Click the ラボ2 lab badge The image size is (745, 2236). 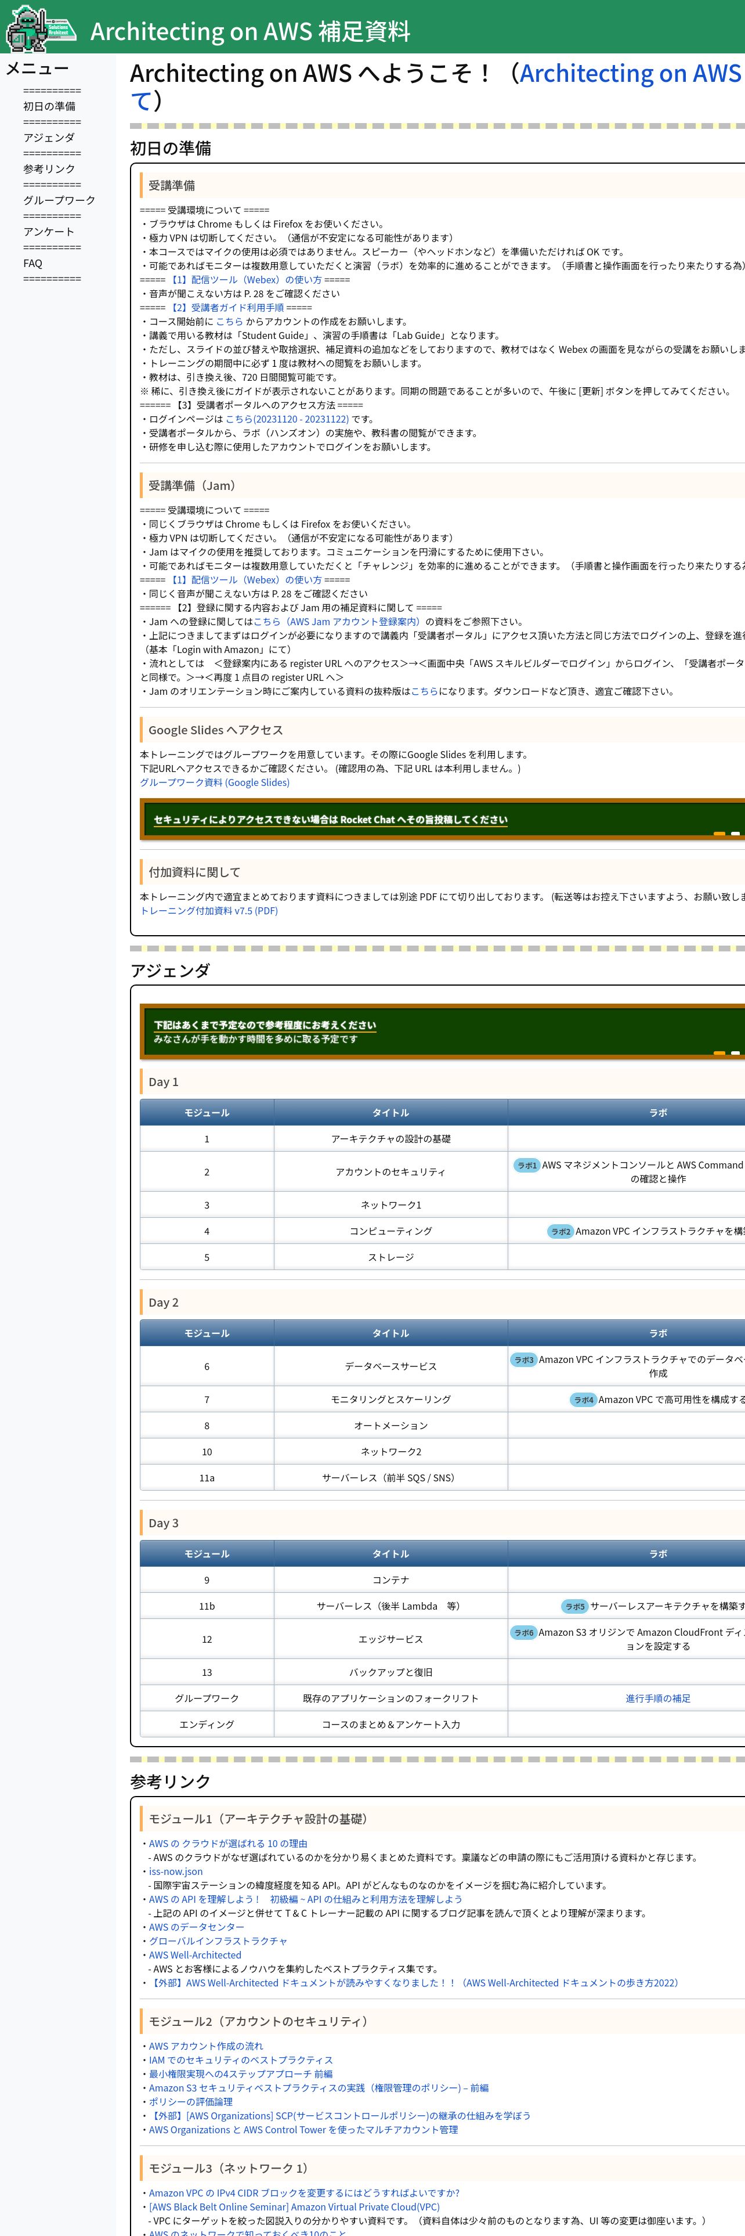click(560, 1231)
